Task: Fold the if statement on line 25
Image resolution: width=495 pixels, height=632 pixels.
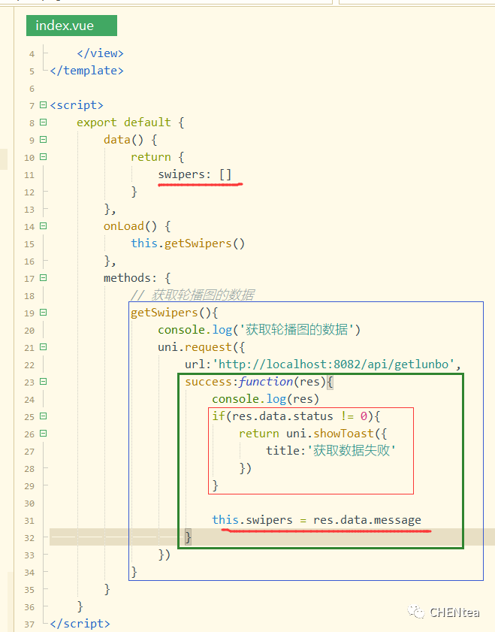Action: point(43,416)
